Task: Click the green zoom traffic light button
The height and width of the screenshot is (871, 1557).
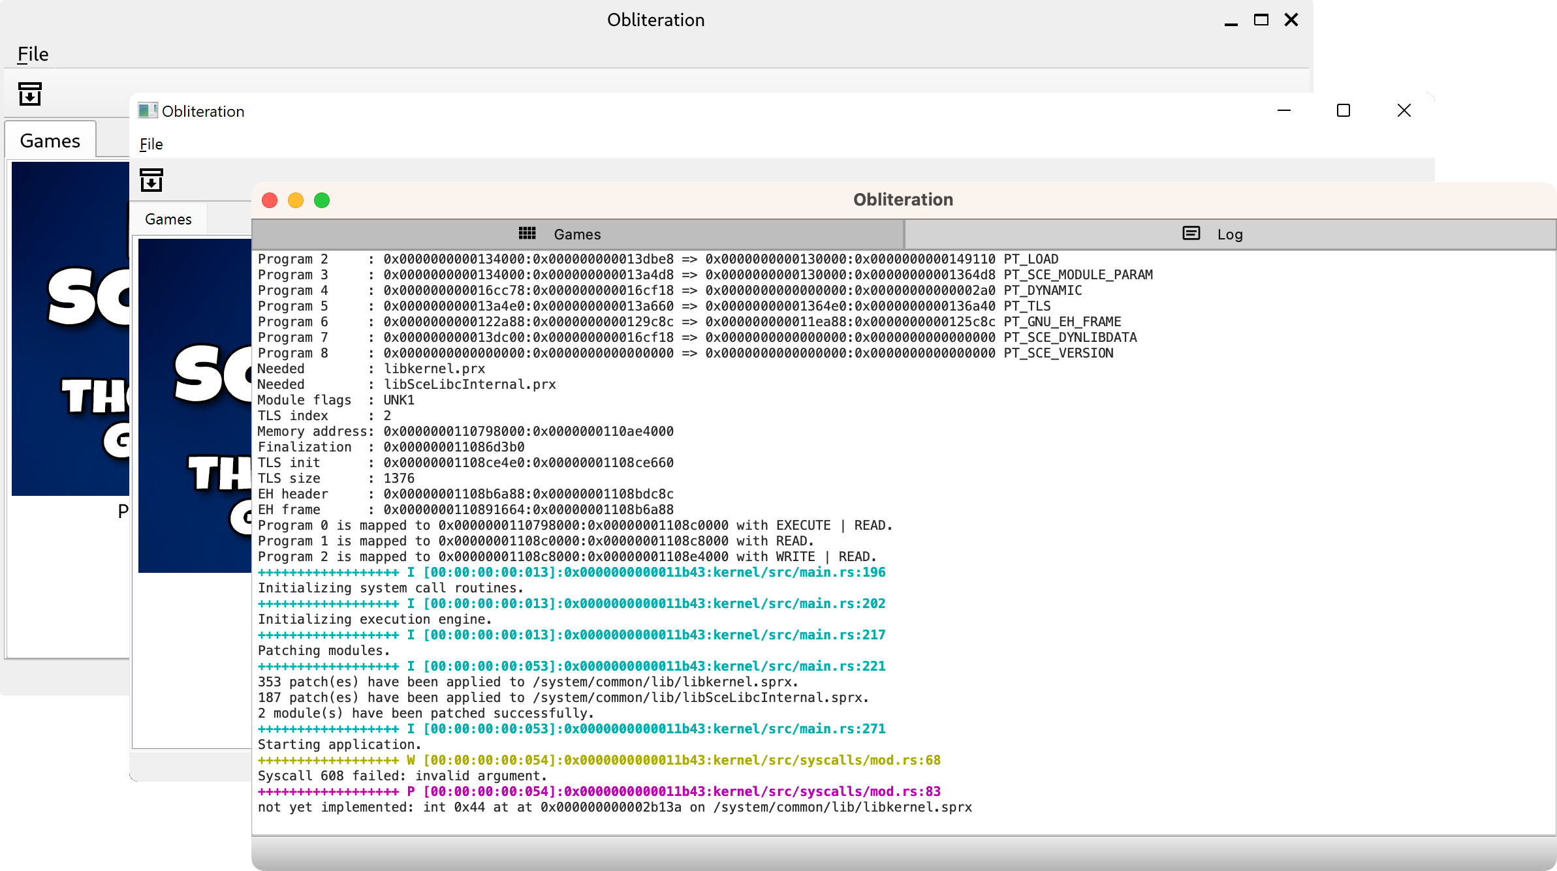Action: click(x=322, y=200)
